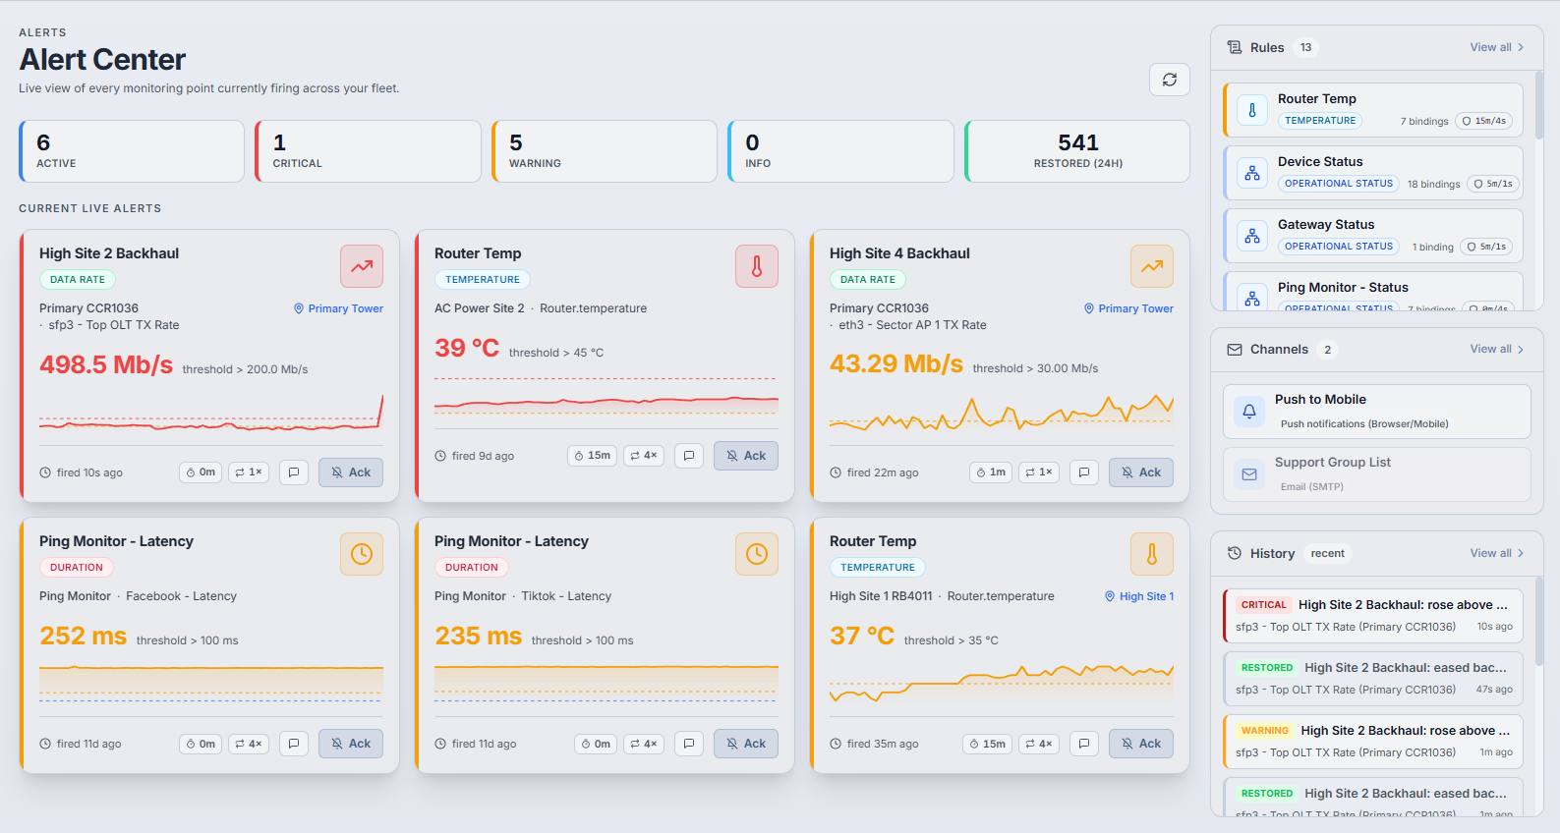Click network icon of Gateway Status rule

coord(1252,236)
